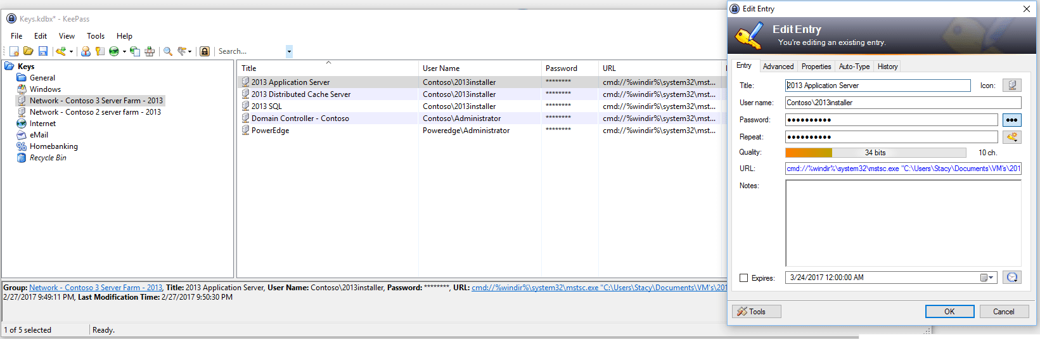Click the Password field

coord(892,120)
